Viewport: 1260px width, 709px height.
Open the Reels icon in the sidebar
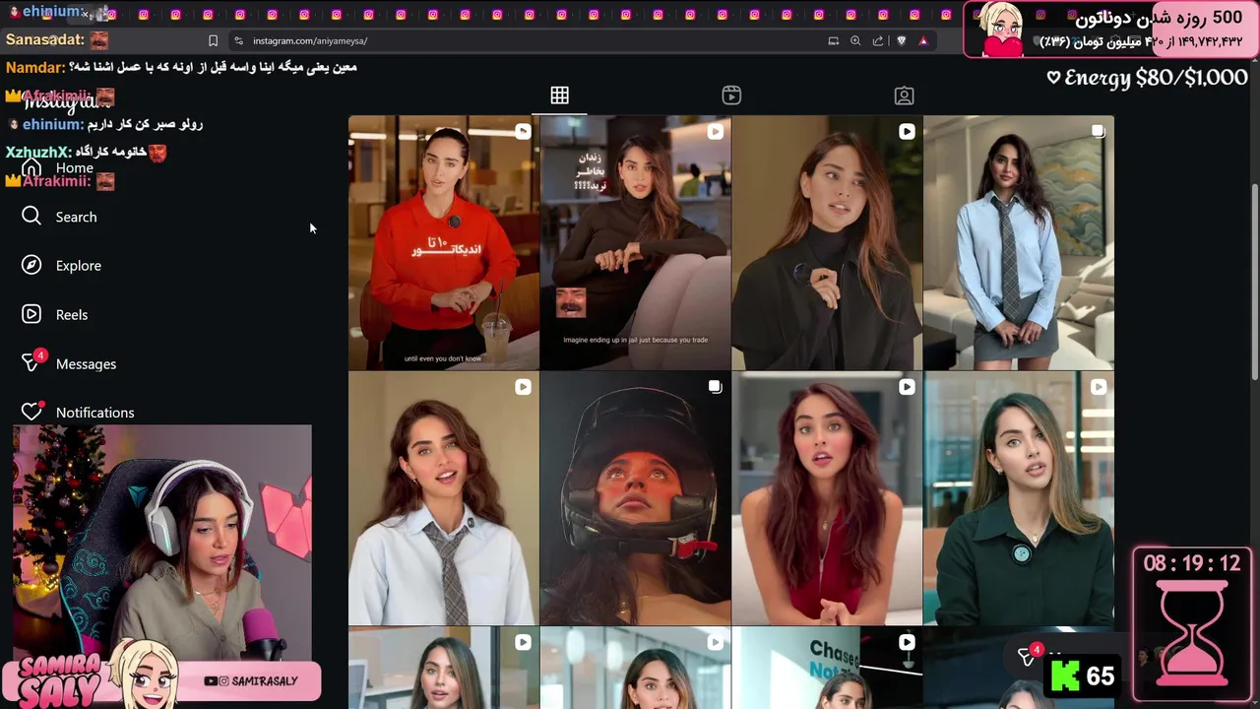[31, 314]
